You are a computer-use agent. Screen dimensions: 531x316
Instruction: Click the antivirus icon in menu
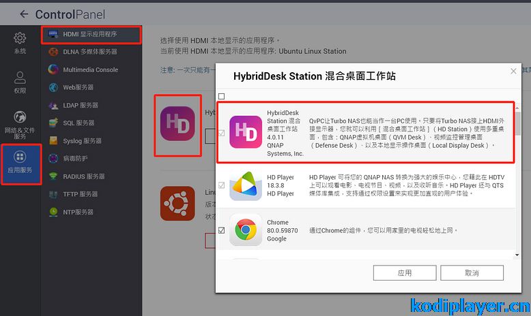(x=53, y=158)
